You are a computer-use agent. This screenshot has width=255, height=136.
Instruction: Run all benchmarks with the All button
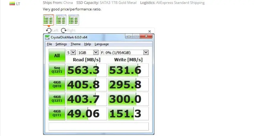point(57,56)
